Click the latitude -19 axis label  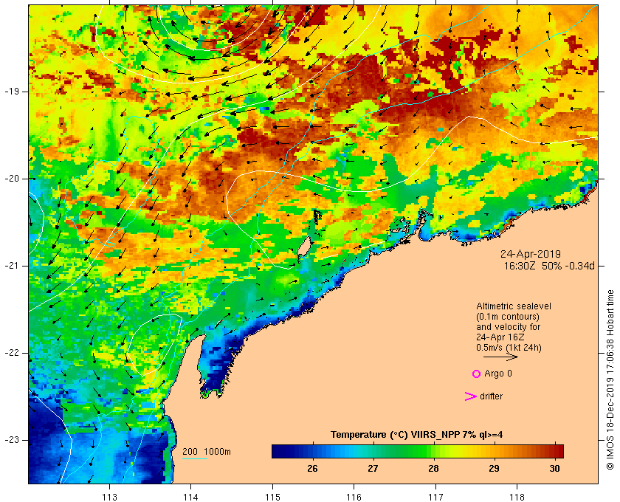(12, 92)
